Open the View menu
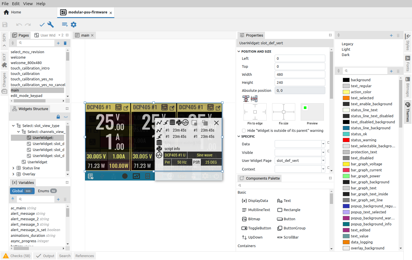412x260 pixels. (x=28, y=4)
